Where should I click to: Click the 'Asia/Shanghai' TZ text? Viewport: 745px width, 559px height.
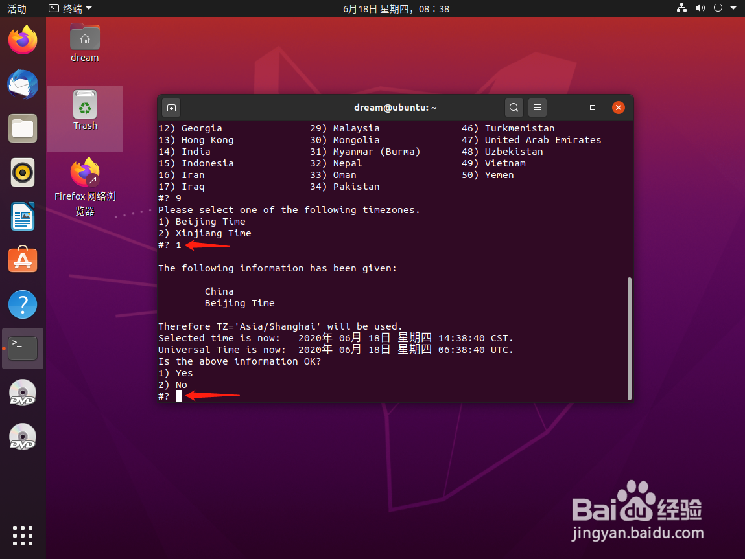(x=280, y=326)
